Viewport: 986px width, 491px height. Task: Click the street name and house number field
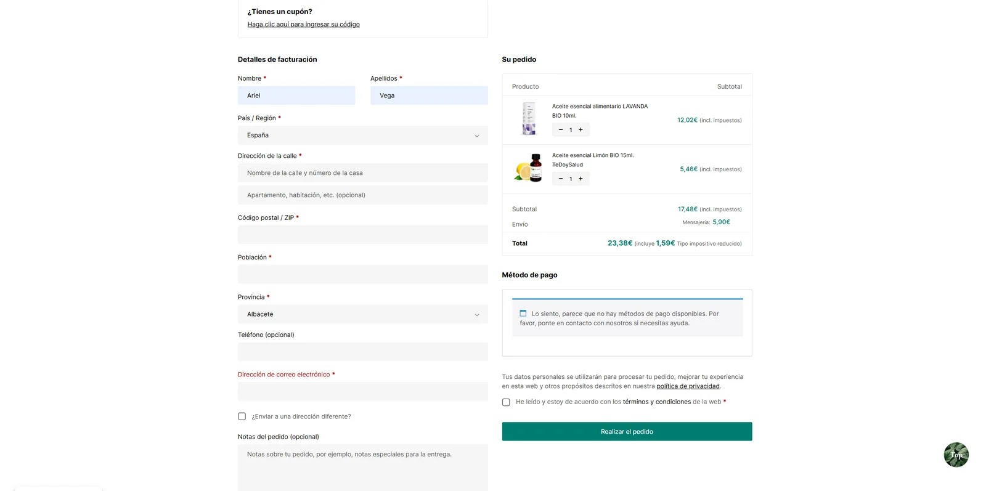[363, 173]
